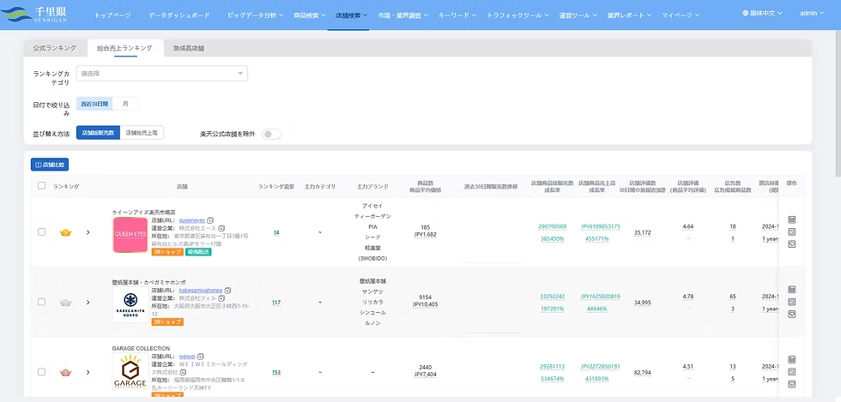The image size is (841, 402).
Task: Click the bronze crown rank icon for GARAGE COLLECTION
Action: coord(65,372)
